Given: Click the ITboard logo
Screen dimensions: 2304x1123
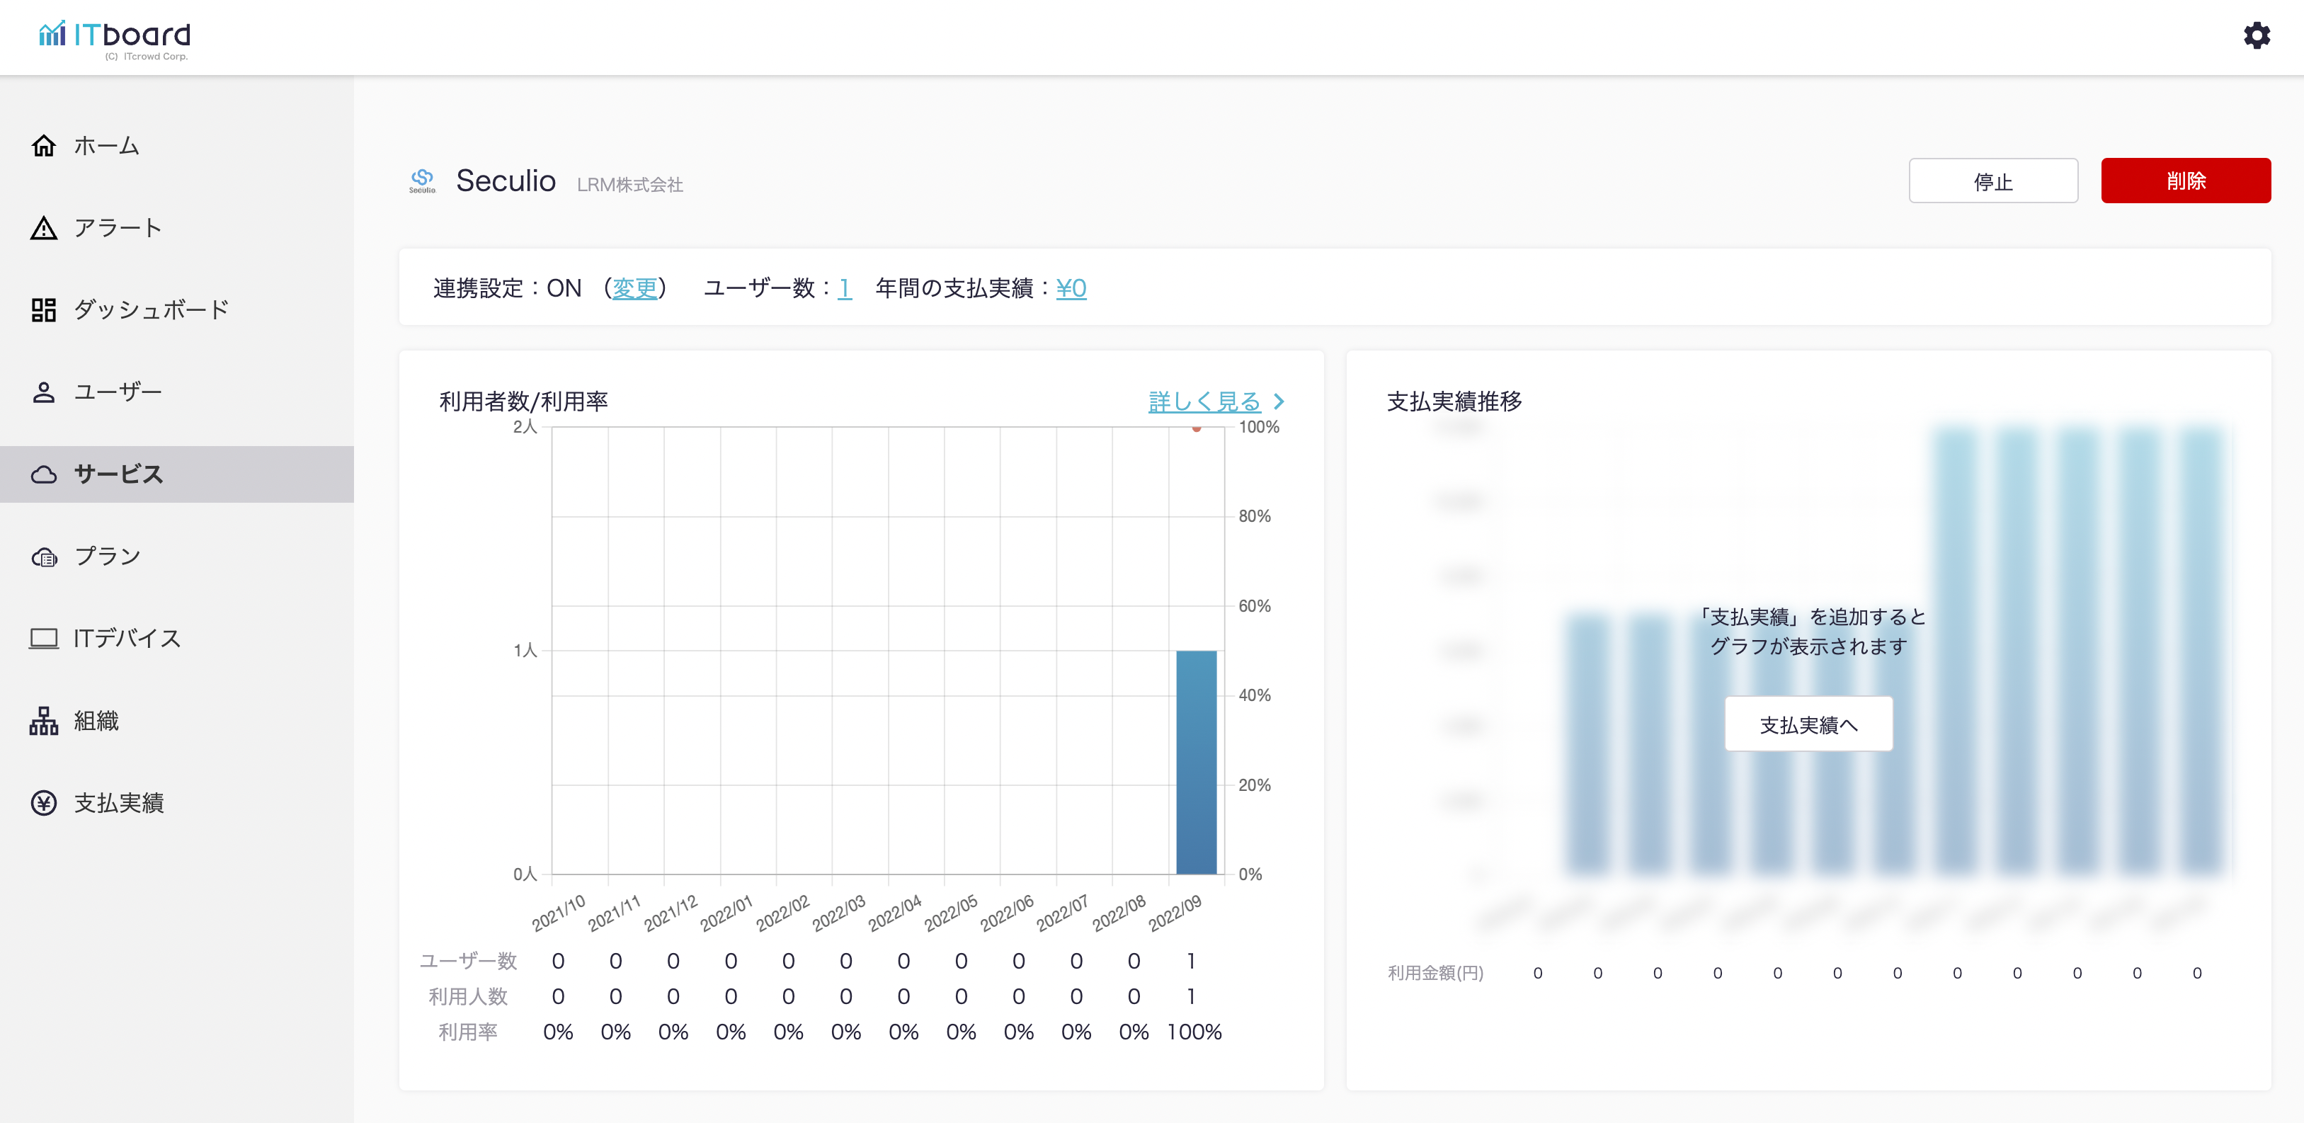Looking at the screenshot, I should pos(115,38).
